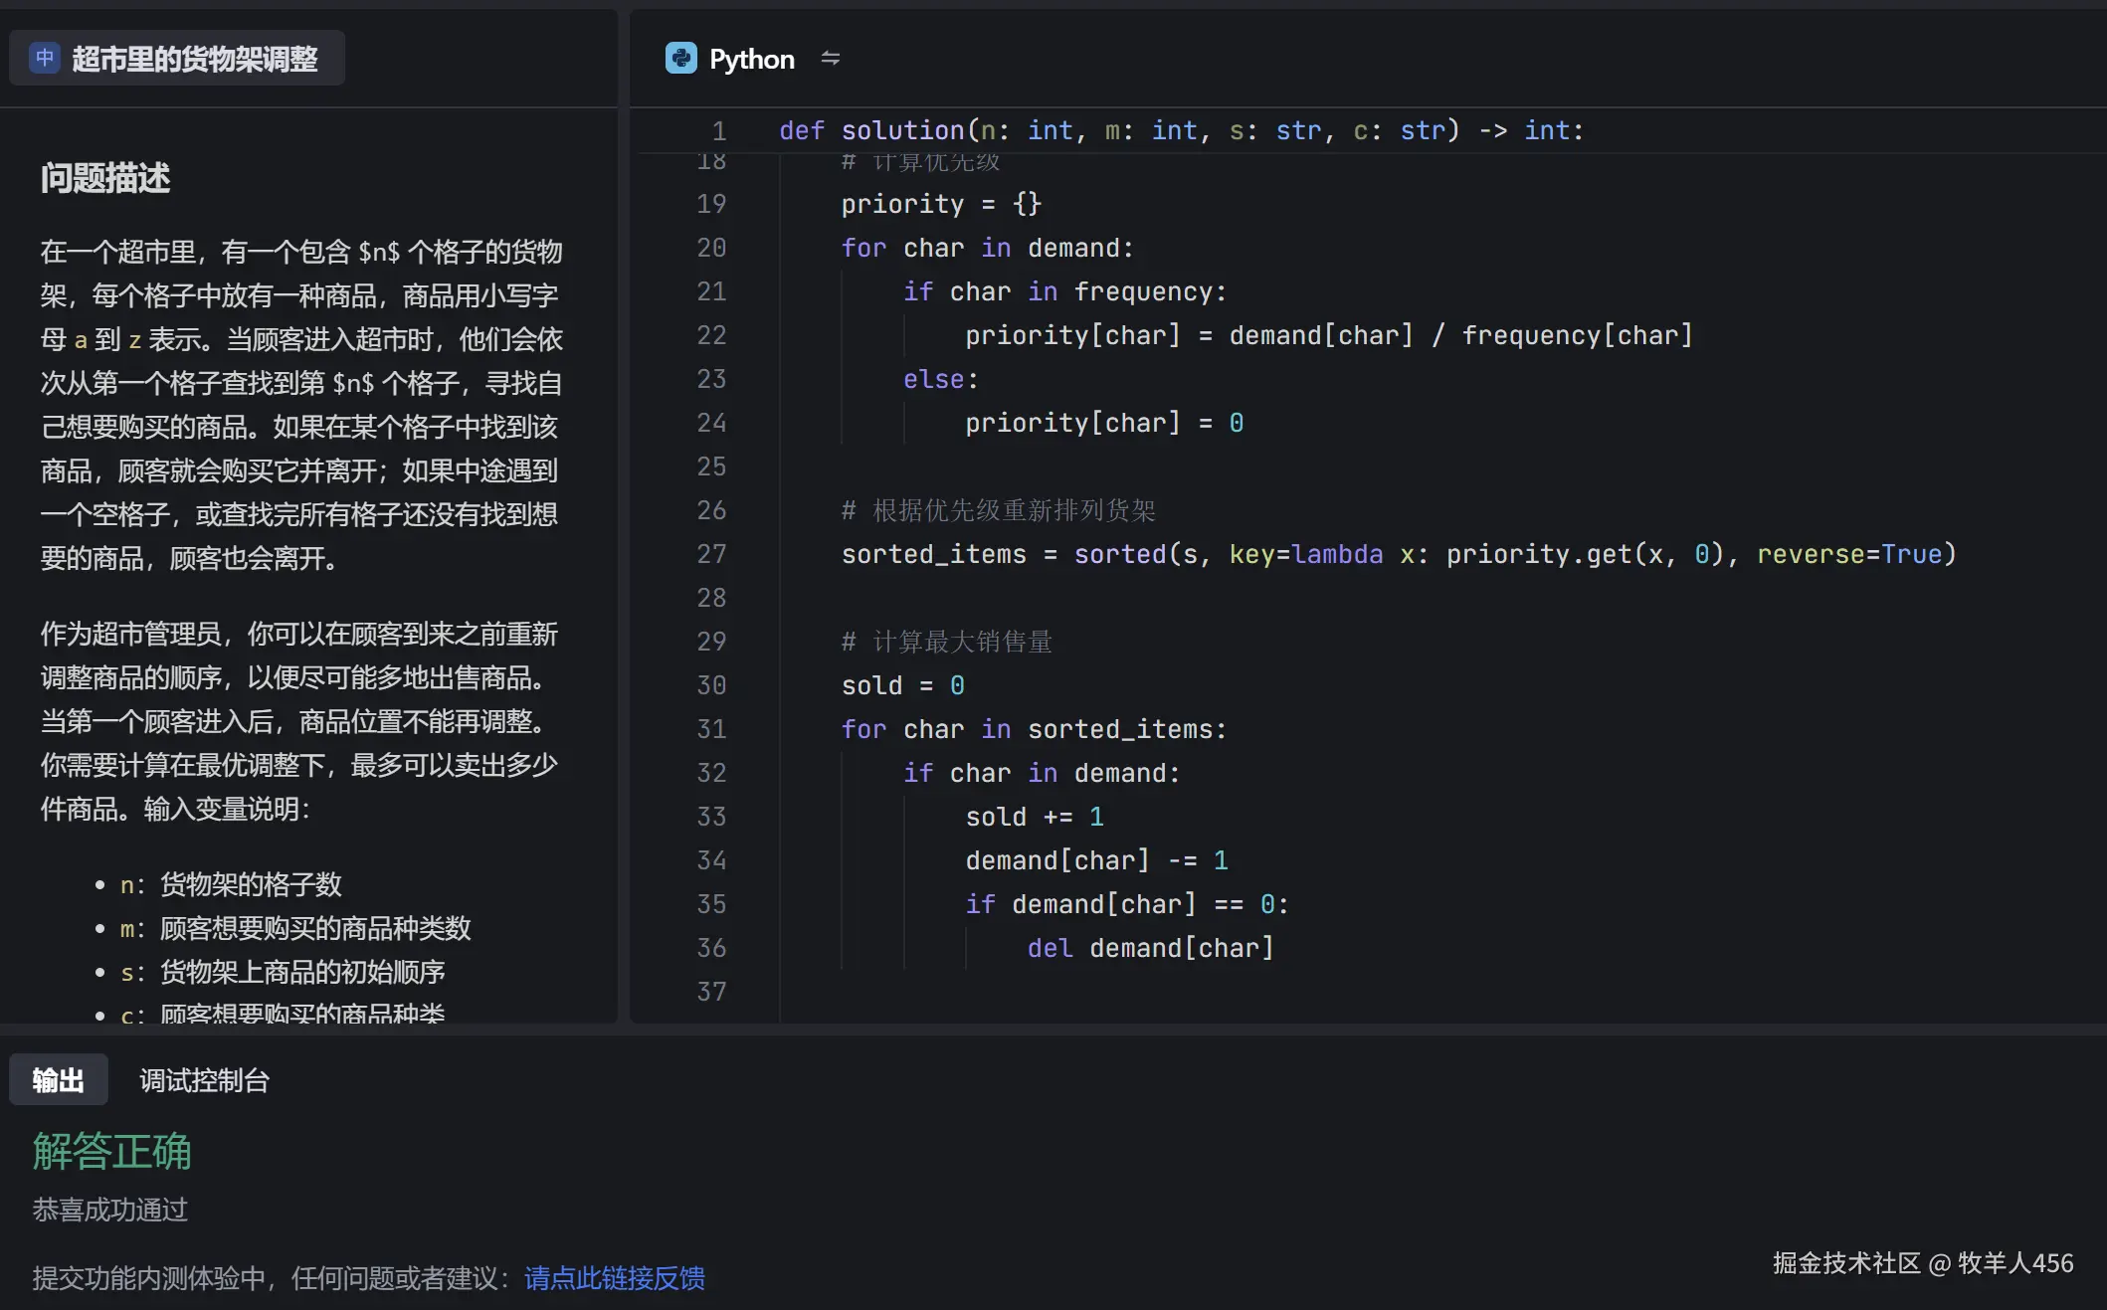Click the sorted_items variable on line 27
The image size is (2107, 1310).
tap(933, 554)
